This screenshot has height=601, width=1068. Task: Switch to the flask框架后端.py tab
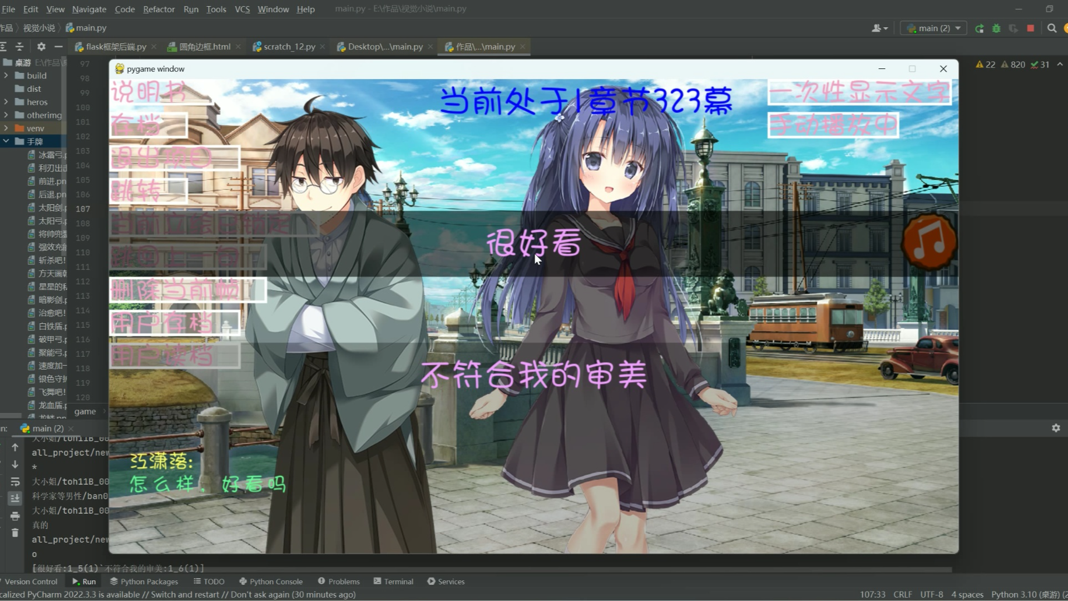point(116,47)
